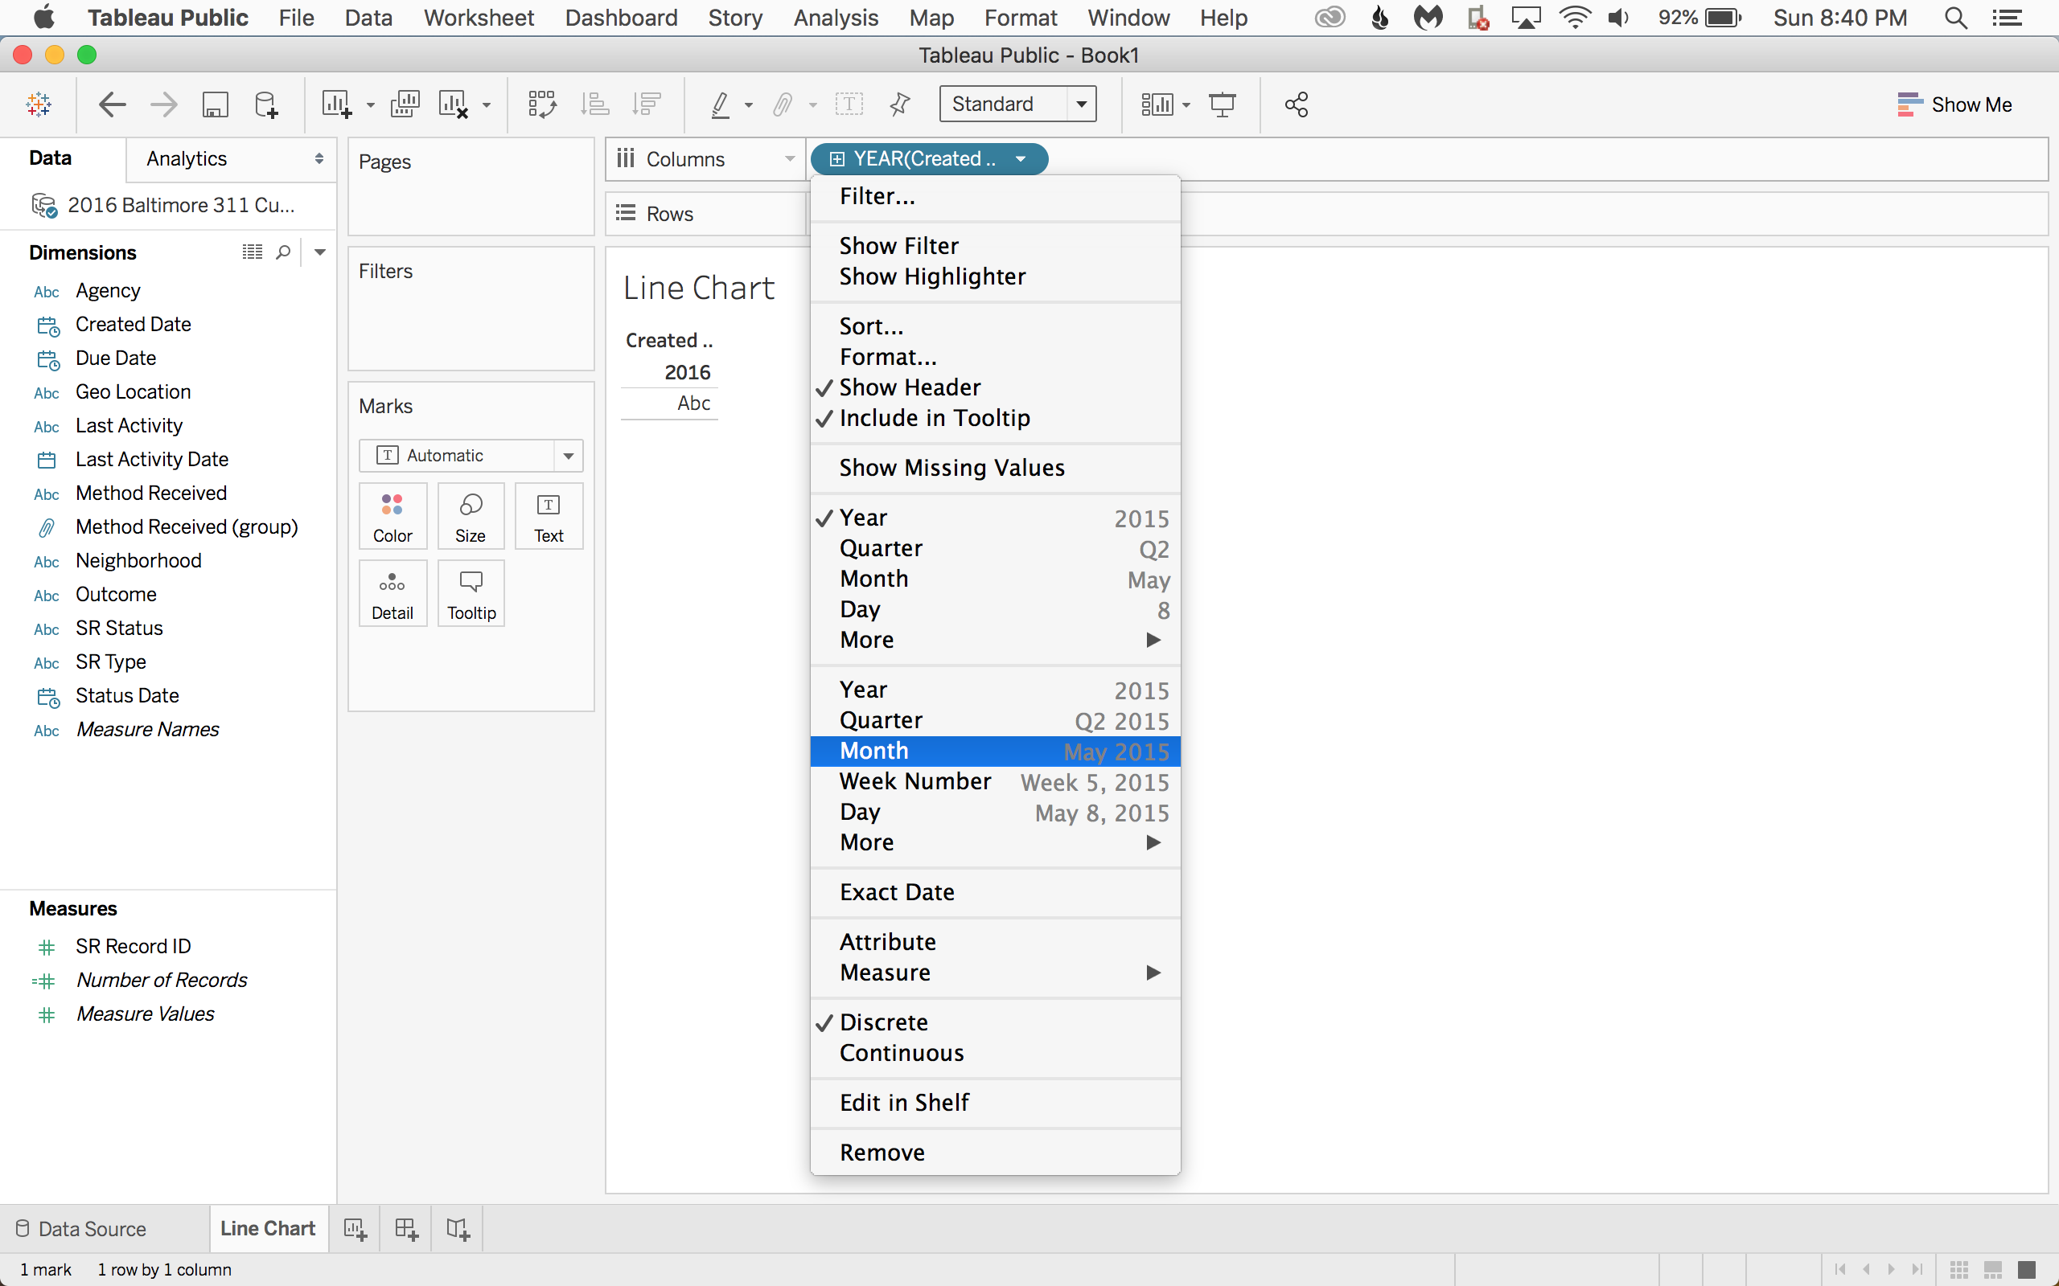This screenshot has width=2059, height=1286.
Task: Select checked Year date part option
Action: point(996,518)
